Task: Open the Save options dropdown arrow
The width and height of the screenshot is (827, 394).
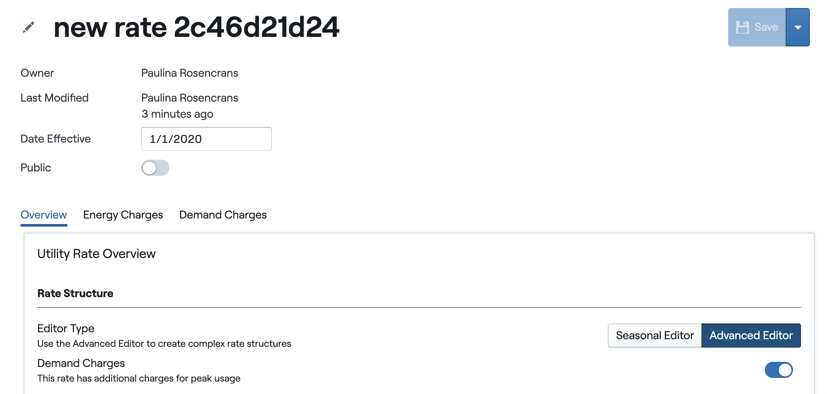Action: tap(798, 27)
